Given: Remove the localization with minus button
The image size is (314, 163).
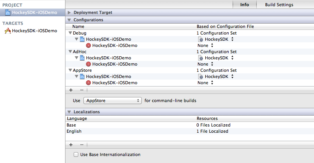Looking at the screenshot, I should 81,144.
